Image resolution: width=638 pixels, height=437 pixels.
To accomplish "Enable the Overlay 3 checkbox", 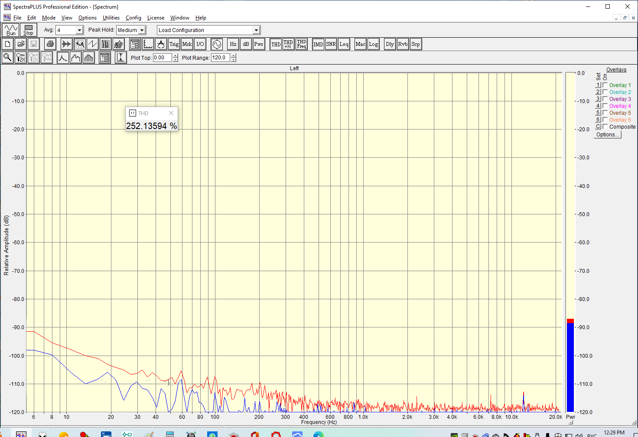I will point(605,99).
